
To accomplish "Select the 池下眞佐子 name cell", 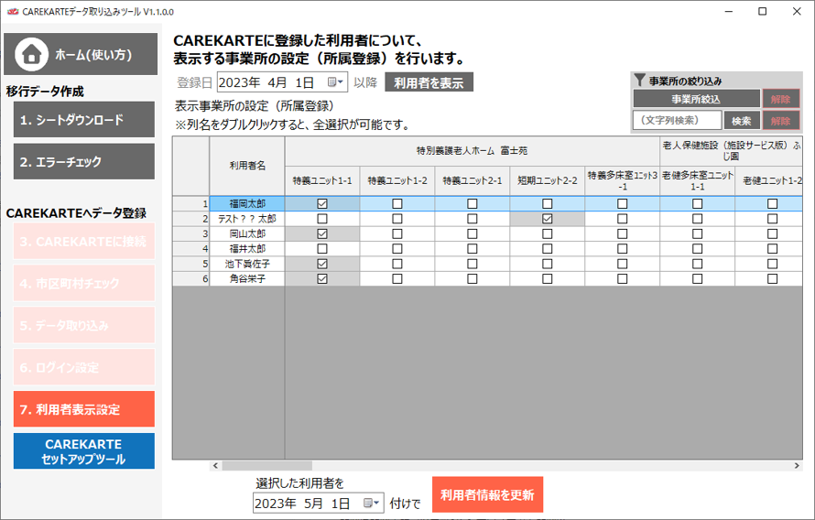I will [247, 264].
